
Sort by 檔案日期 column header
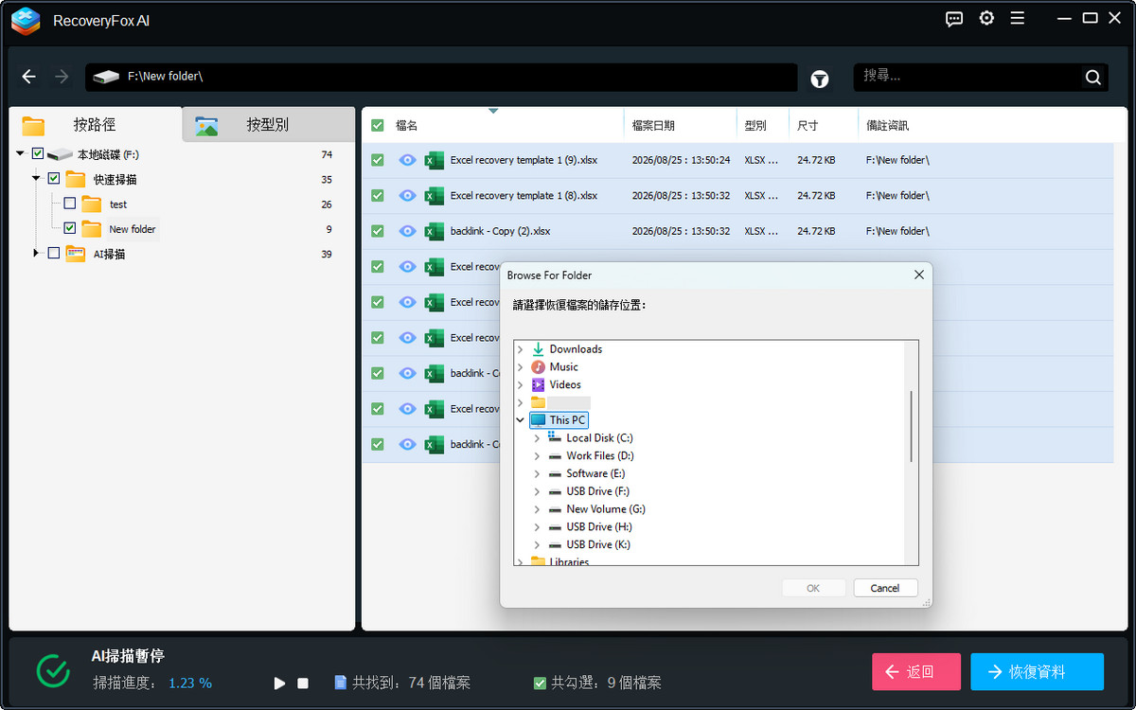(x=681, y=125)
